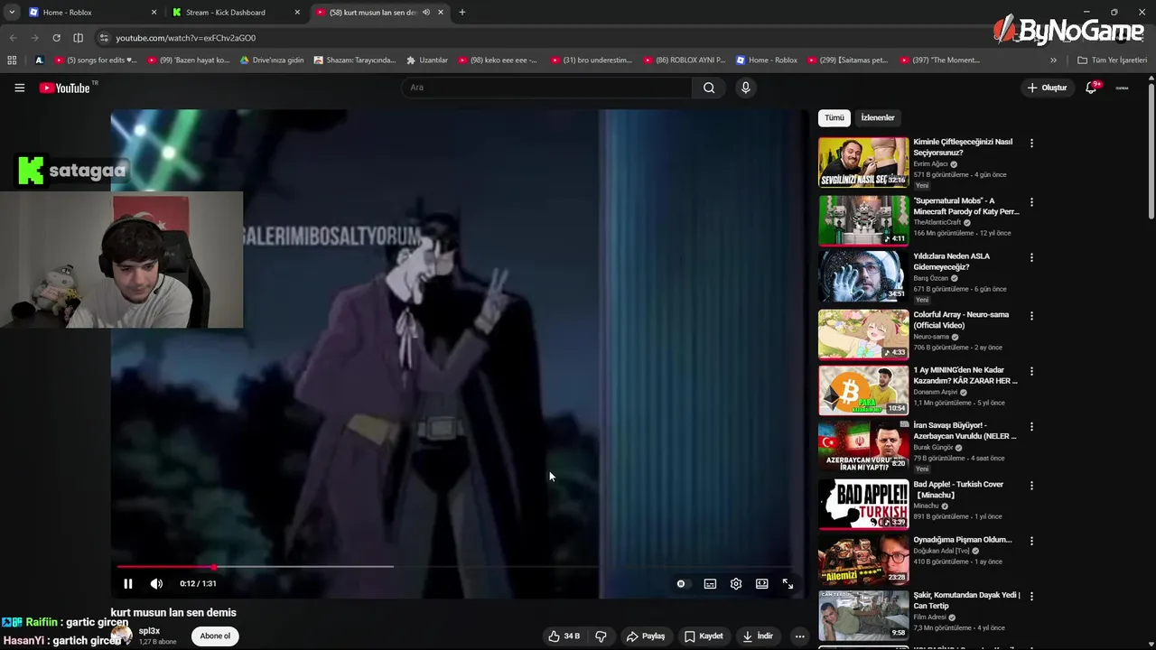The width and height of the screenshot is (1156, 650).
Task: Open options menu for Bad Apple Turkish Cover
Action: coord(1031,486)
